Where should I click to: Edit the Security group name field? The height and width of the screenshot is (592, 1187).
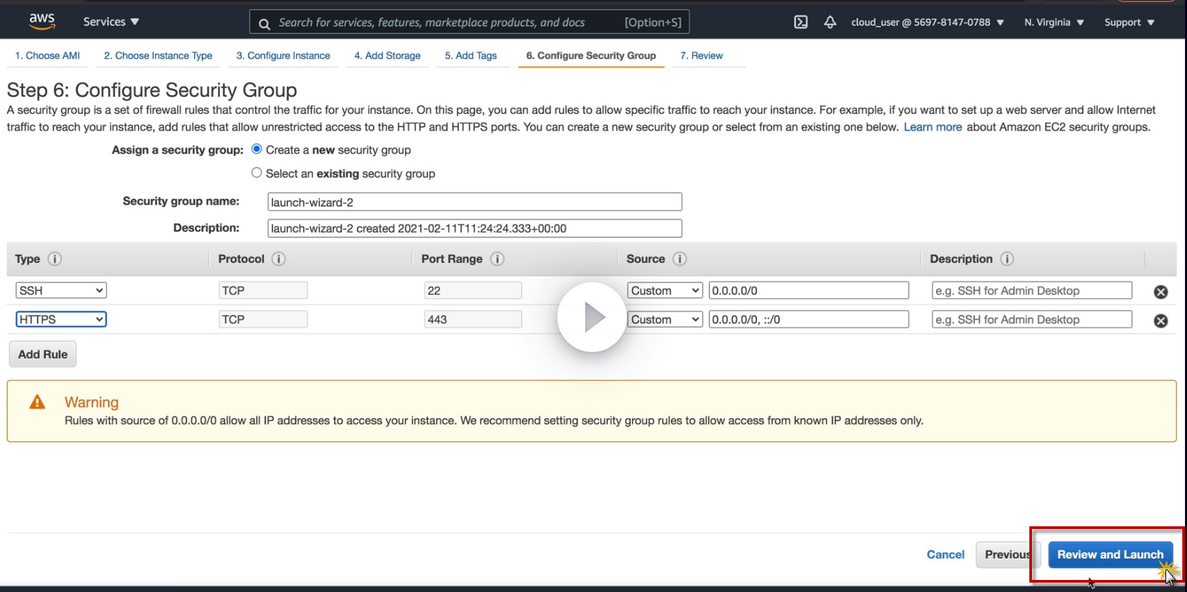[475, 202]
